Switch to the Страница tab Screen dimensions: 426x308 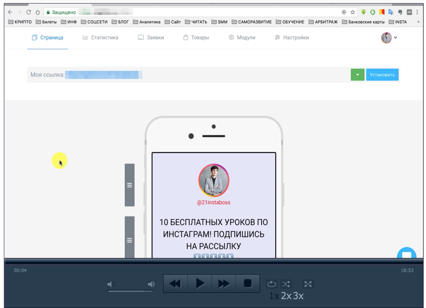point(48,37)
